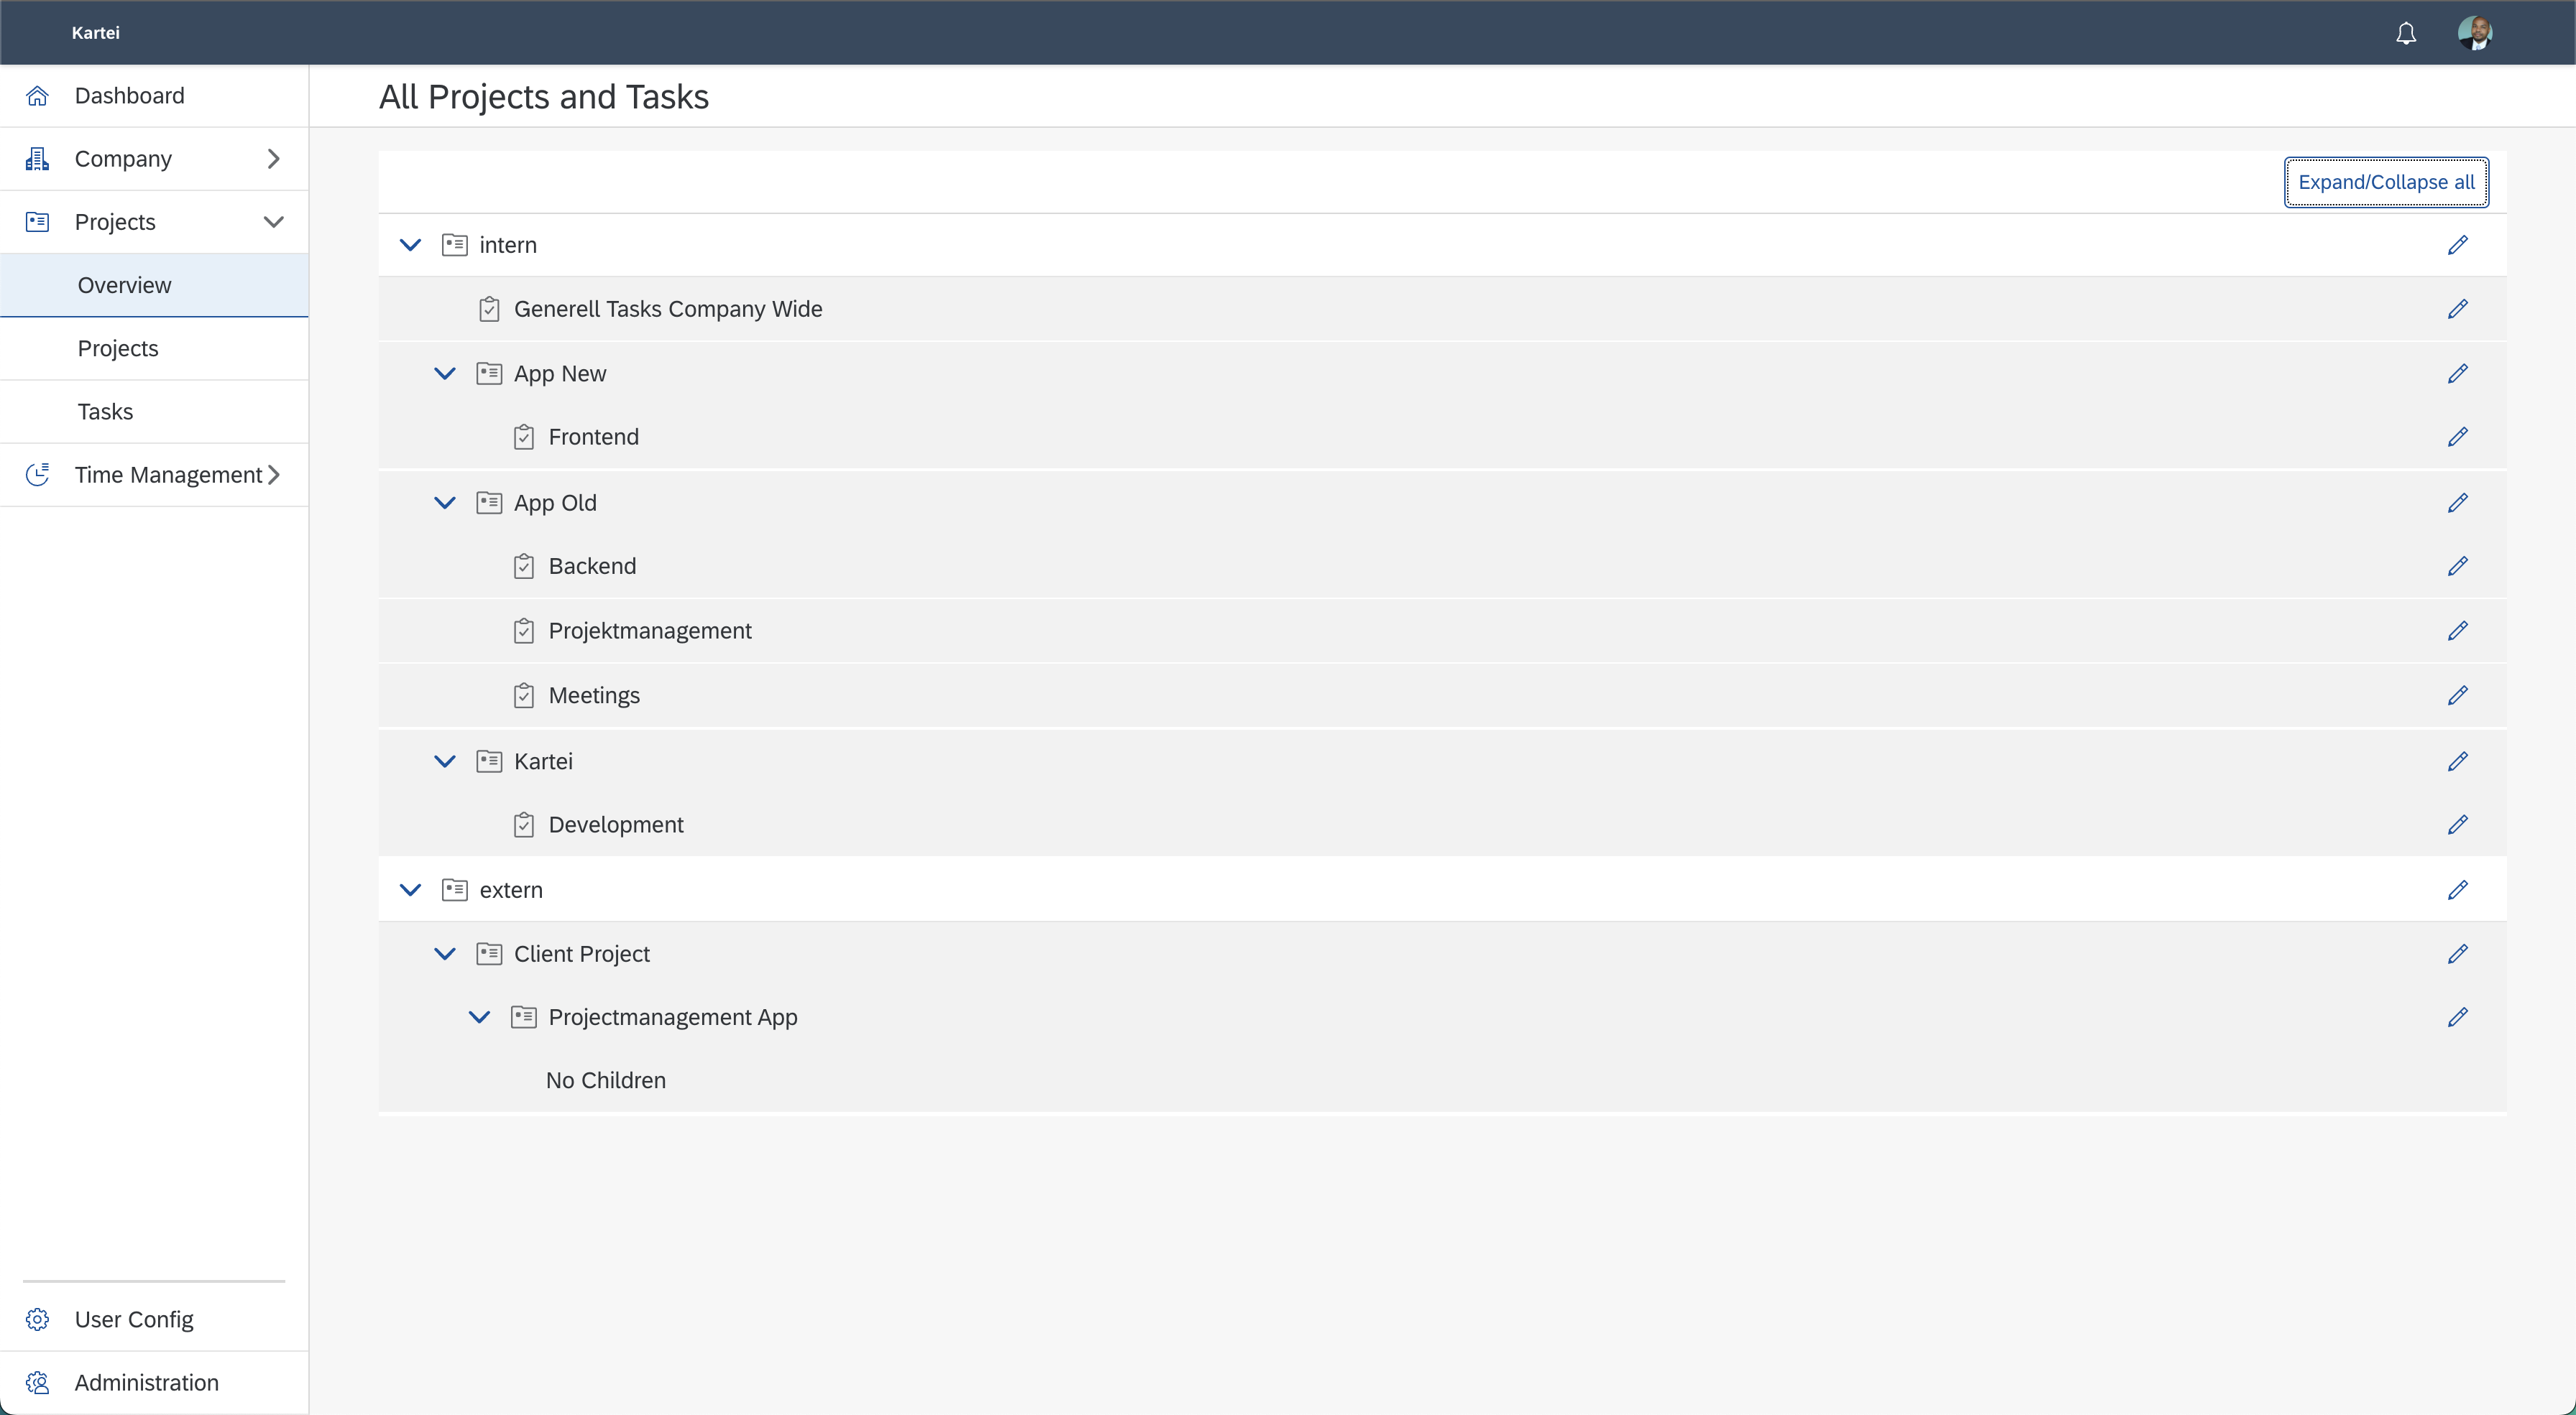Click the Projects sidebar icon
This screenshot has width=2576, height=1415.
(37, 222)
